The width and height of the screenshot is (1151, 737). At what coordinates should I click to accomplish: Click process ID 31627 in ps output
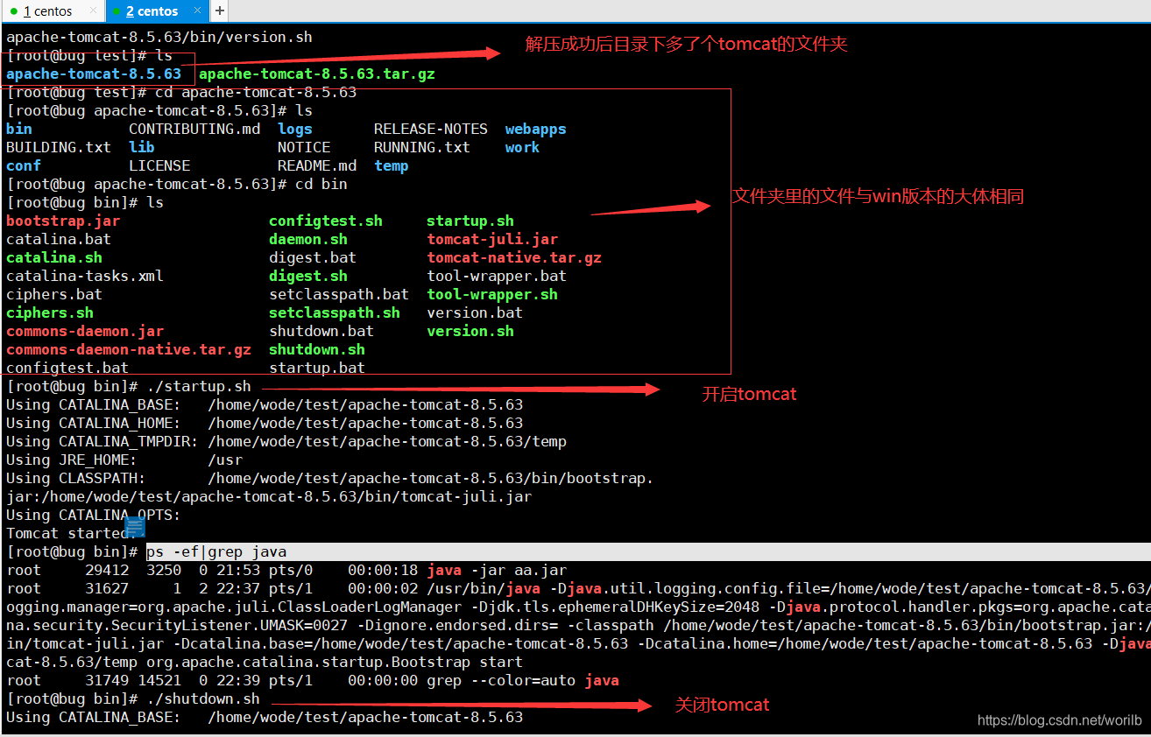107,588
